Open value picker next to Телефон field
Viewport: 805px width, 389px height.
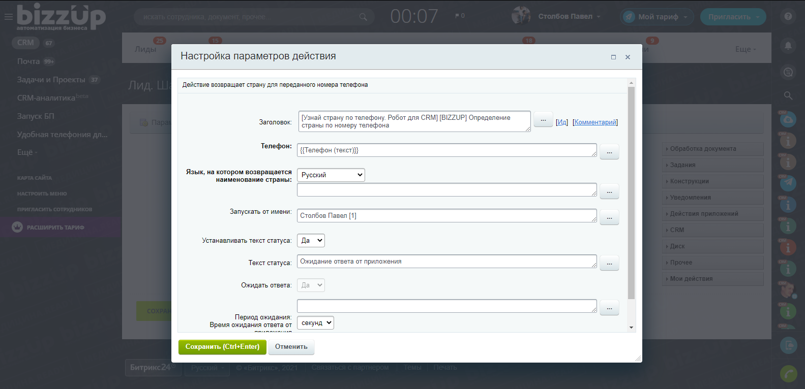point(609,152)
